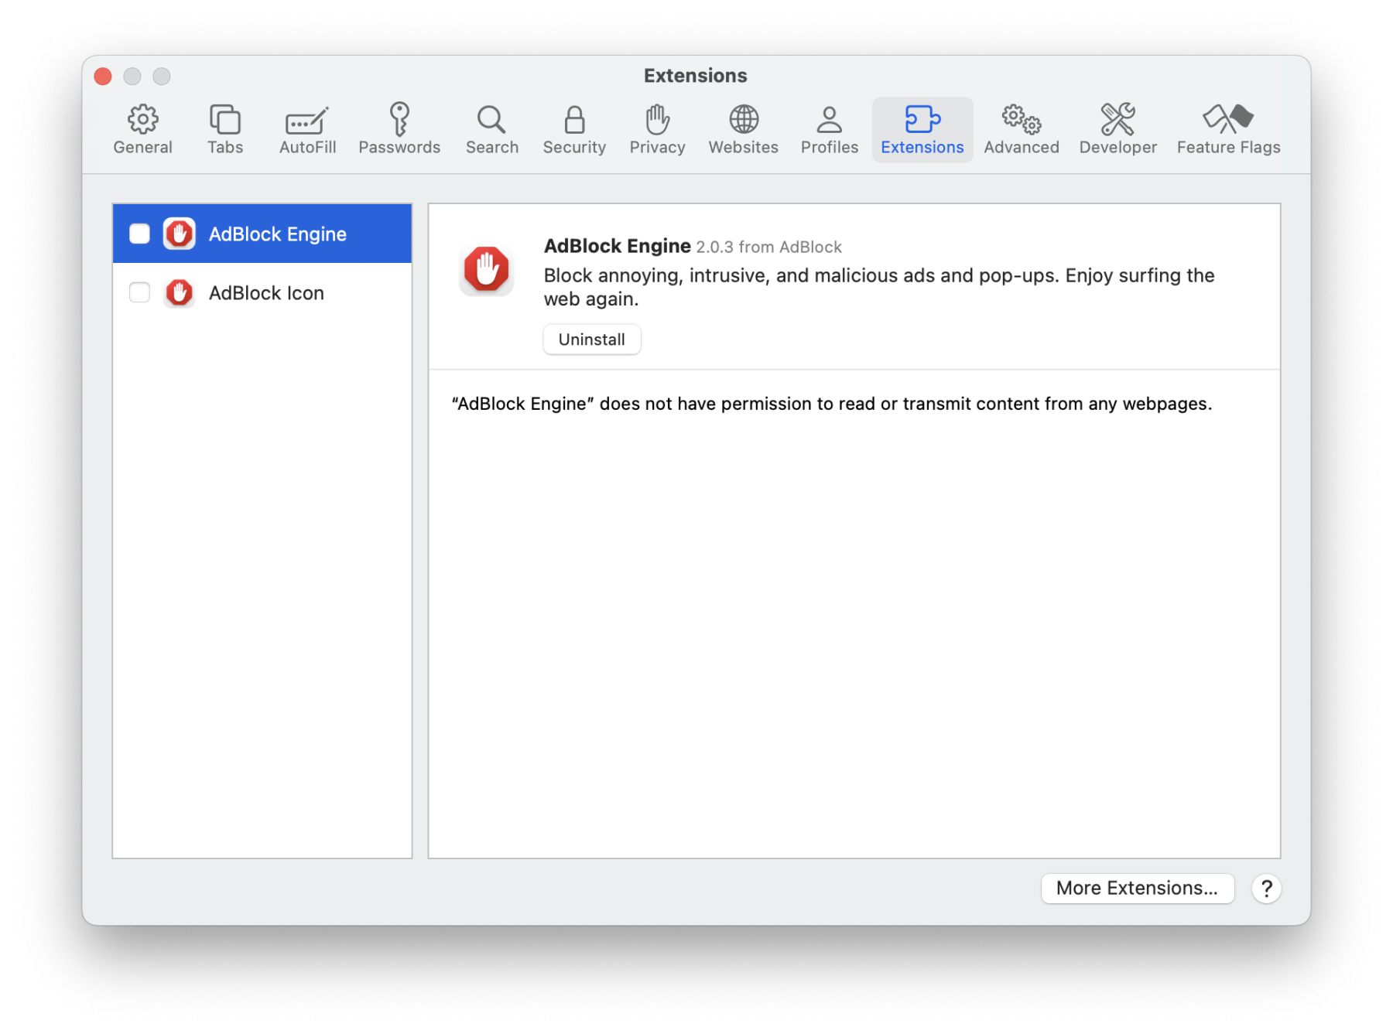Click the Uninstall button for AdBlock Engine

pyautogui.click(x=591, y=339)
